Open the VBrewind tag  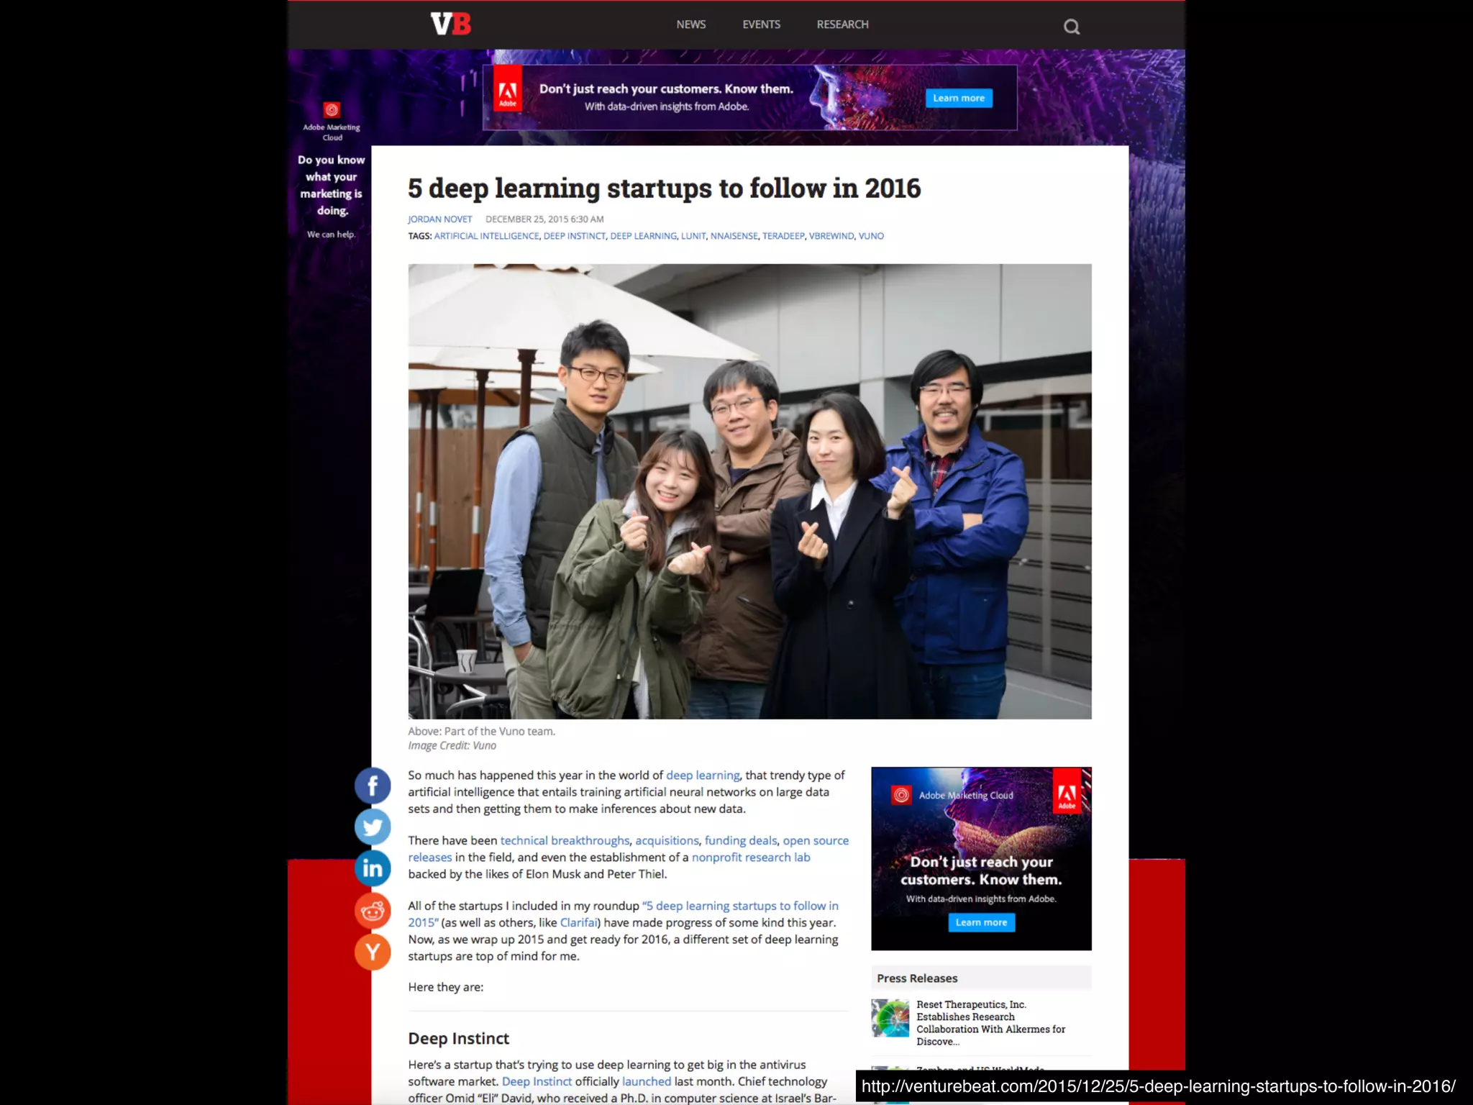(831, 236)
